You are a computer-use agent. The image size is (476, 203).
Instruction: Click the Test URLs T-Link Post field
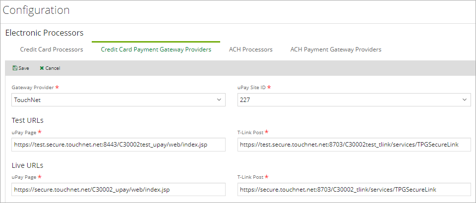pyautogui.click(x=354, y=145)
